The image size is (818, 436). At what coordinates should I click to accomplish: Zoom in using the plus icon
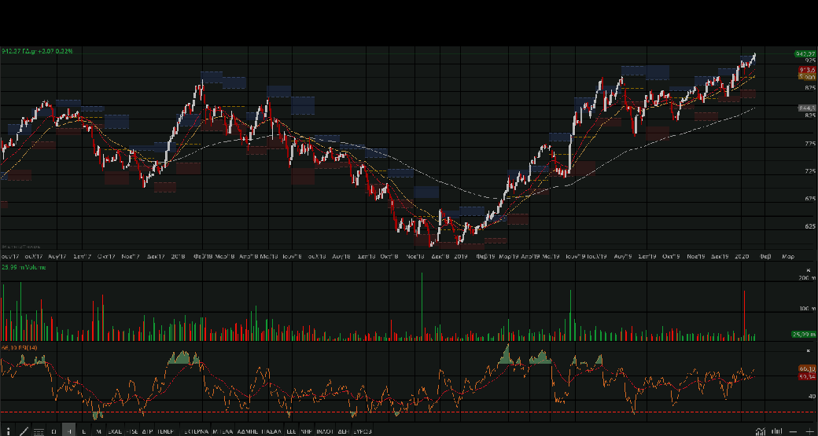(x=809, y=431)
